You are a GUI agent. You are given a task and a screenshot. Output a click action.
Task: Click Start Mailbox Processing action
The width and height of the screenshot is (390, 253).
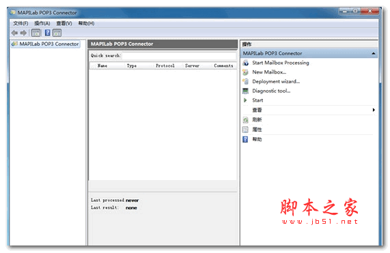click(x=281, y=63)
